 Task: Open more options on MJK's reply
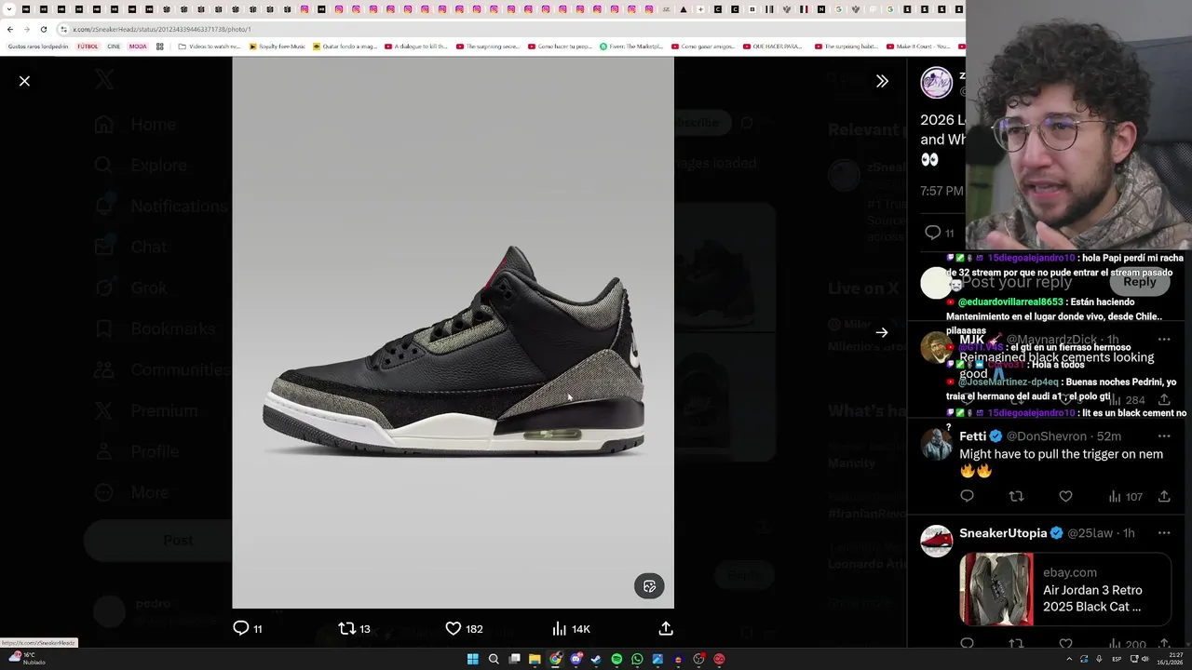pyautogui.click(x=1164, y=340)
